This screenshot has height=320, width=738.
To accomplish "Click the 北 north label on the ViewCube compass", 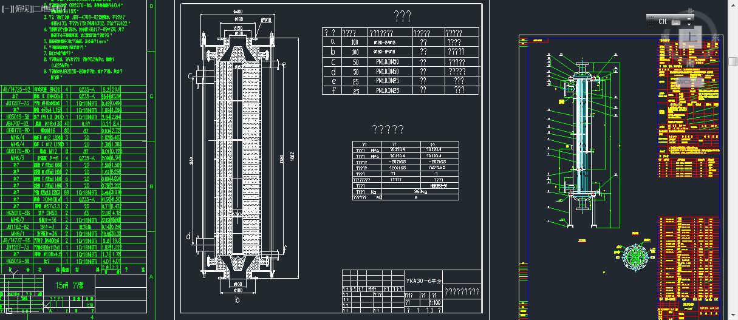I will coord(691,12).
